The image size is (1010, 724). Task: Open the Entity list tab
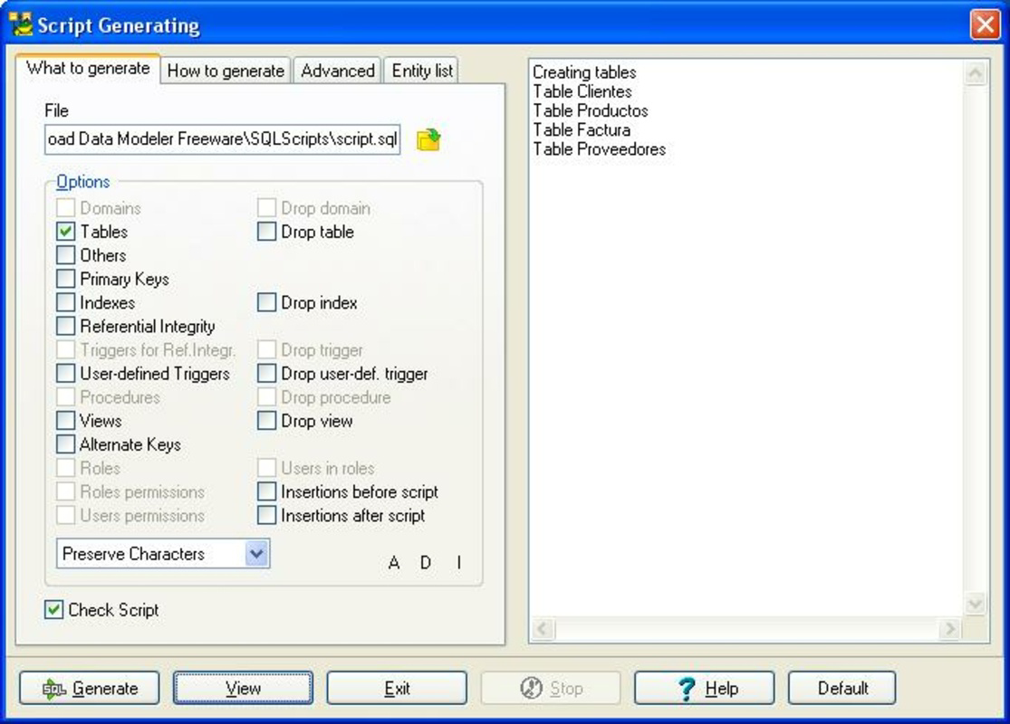click(x=422, y=71)
